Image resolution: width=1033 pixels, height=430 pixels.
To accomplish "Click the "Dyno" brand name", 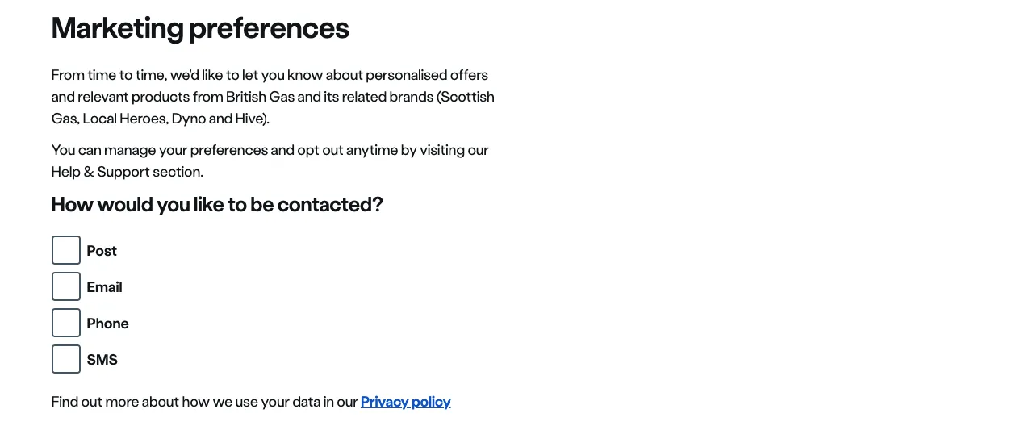I will pos(189,119).
